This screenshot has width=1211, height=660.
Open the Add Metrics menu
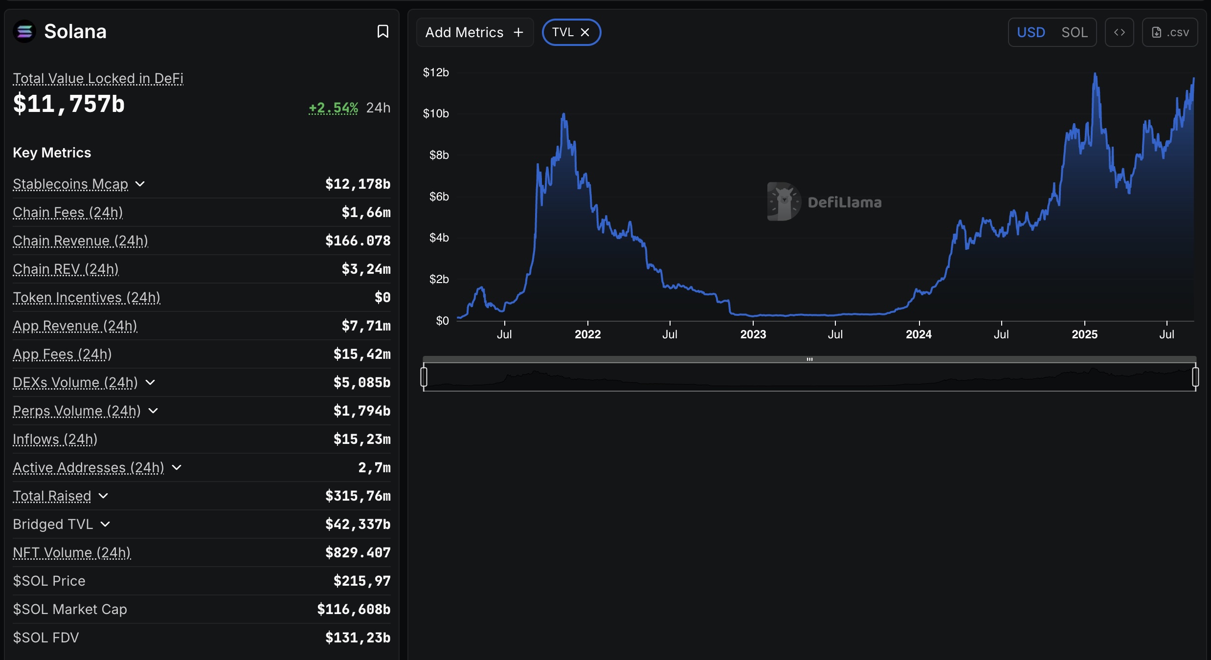point(474,32)
